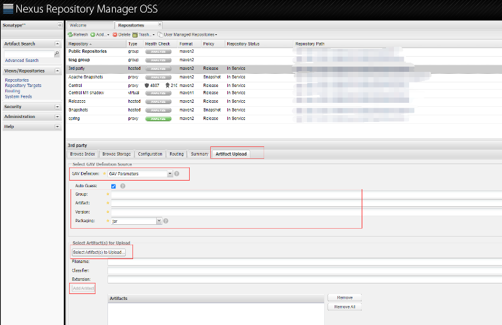The image size is (502, 325).
Task: Click the Delete repository button
Action: coord(121,35)
